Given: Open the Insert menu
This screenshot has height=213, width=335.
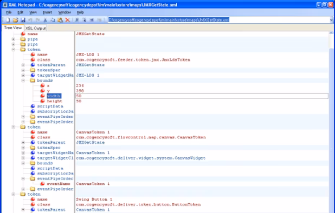Looking at the screenshot, I should [47, 12].
